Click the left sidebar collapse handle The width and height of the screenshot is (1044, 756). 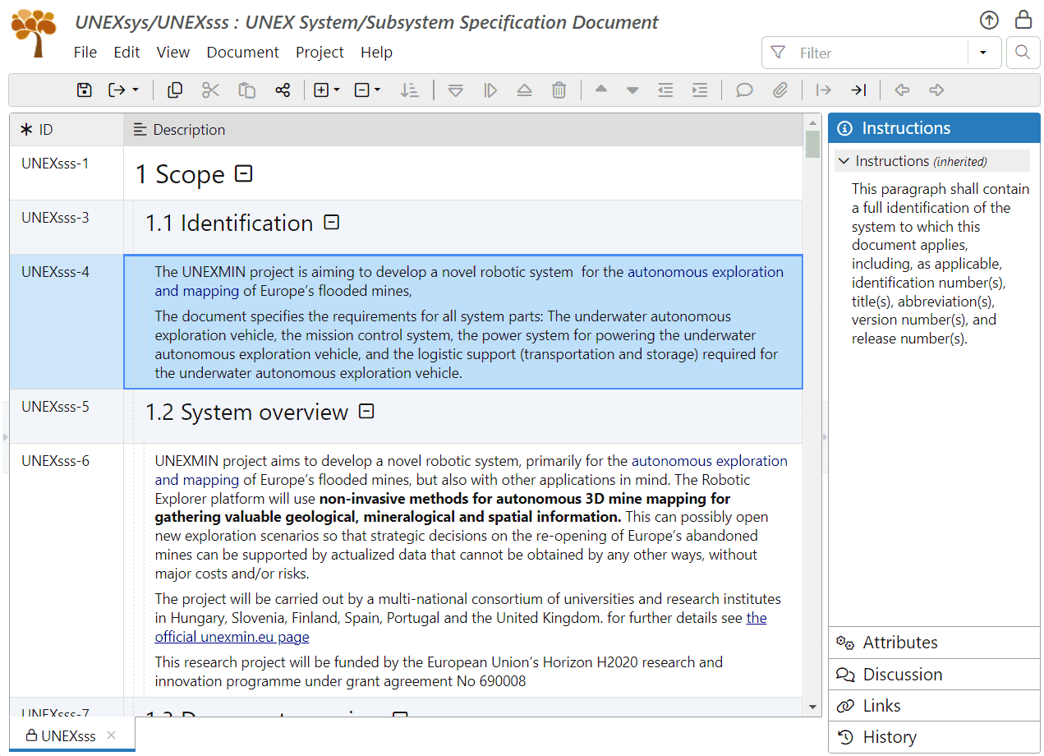click(4, 437)
